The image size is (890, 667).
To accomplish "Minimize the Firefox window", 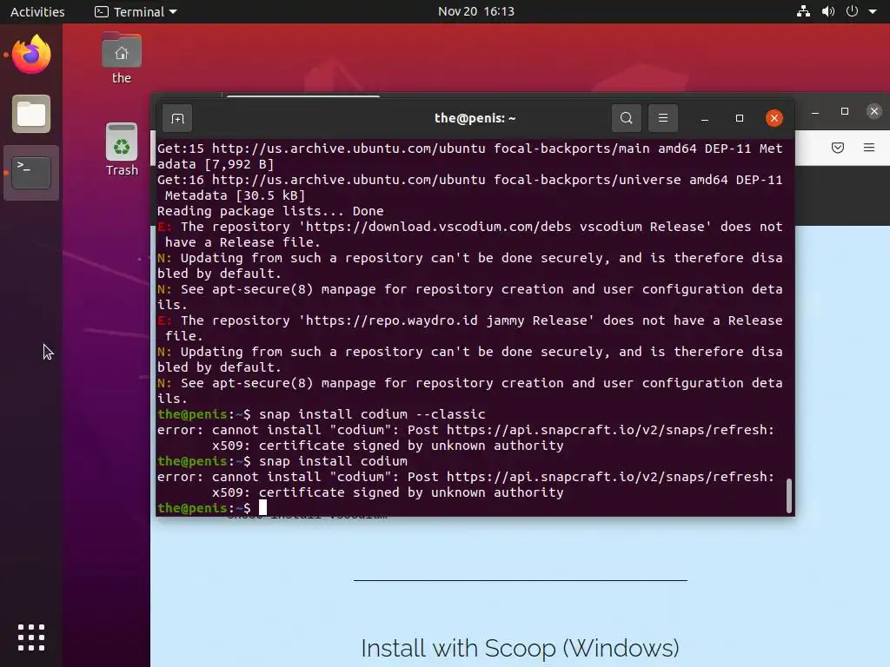I will 815,112.
